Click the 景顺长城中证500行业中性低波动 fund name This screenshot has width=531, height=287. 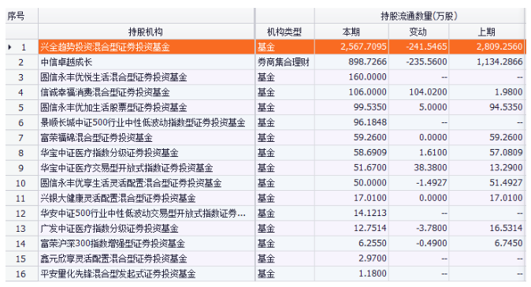143,123
